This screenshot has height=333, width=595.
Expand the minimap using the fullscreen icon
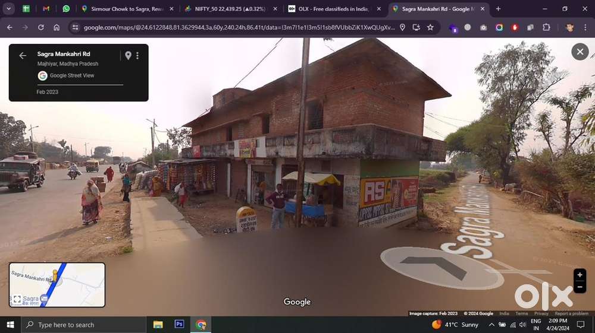coord(17,300)
